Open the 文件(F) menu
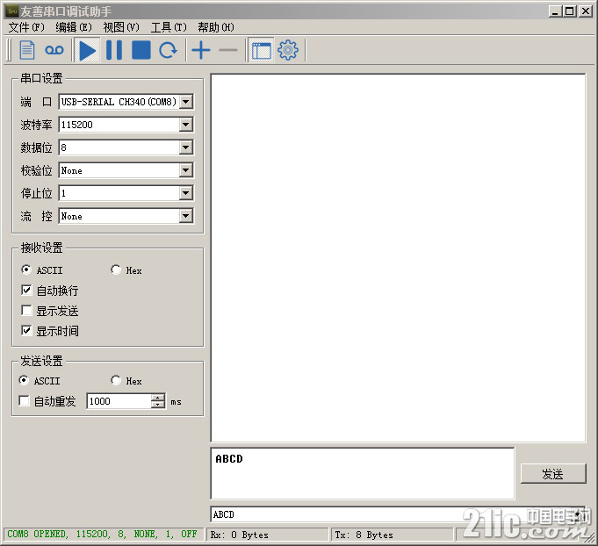Image resolution: width=598 pixels, height=546 pixels. click(x=26, y=27)
